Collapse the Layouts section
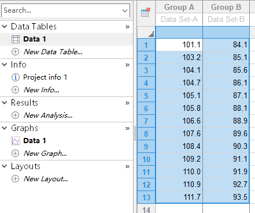255x213 pixels. coord(4,166)
